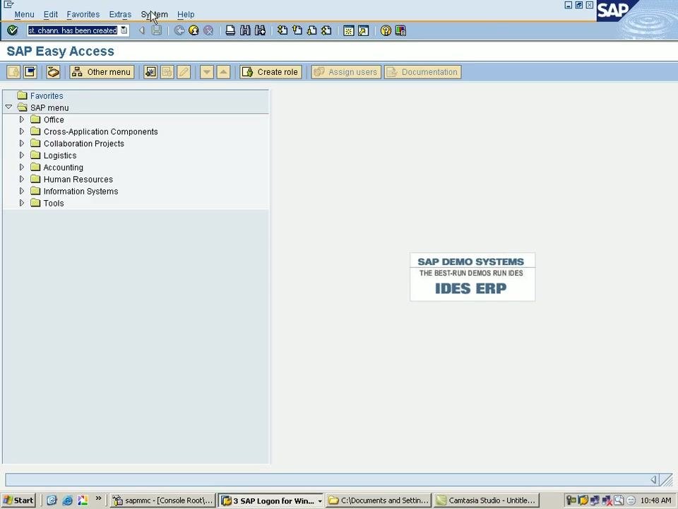
Task: Expand the Cross-Application Components folder
Action: 22,131
